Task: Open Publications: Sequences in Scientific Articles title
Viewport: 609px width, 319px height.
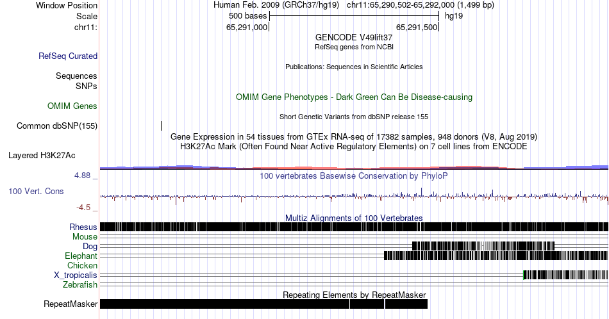Action: coord(354,67)
